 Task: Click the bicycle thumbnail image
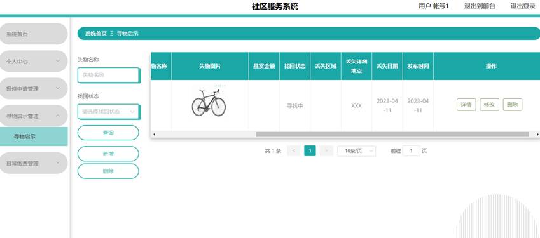click(x=209, y=102)
